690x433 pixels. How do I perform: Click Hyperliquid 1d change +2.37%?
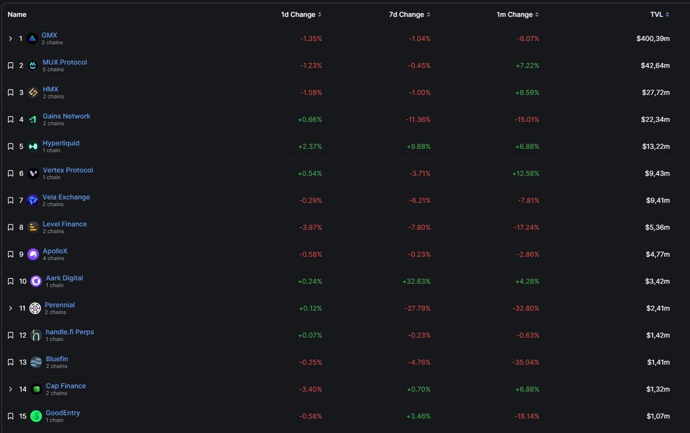tap(310, 147)
